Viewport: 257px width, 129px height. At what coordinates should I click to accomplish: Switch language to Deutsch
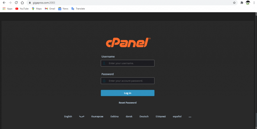(144, 116)
